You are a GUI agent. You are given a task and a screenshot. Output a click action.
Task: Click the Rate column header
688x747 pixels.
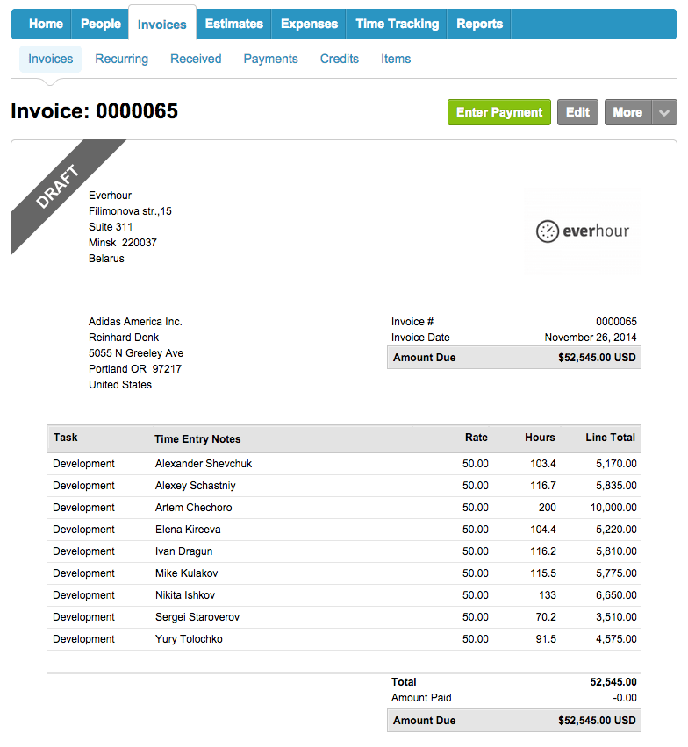point(477,438)
